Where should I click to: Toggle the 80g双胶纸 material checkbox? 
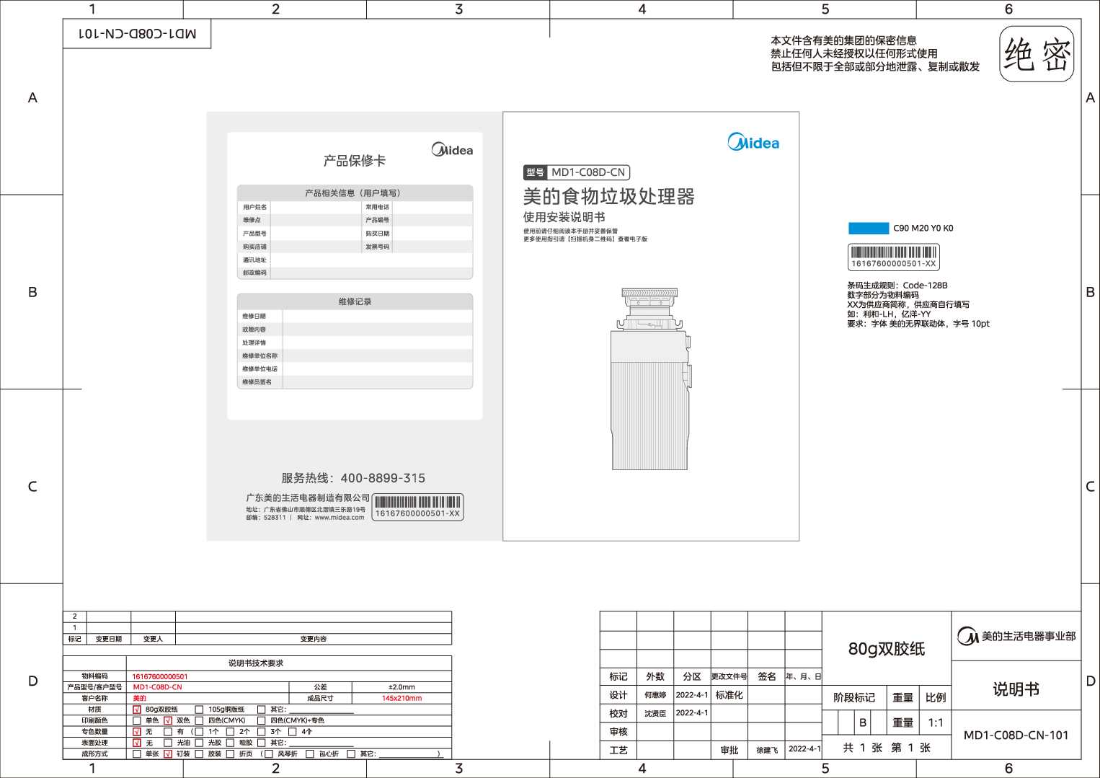[x=137, y=710]
